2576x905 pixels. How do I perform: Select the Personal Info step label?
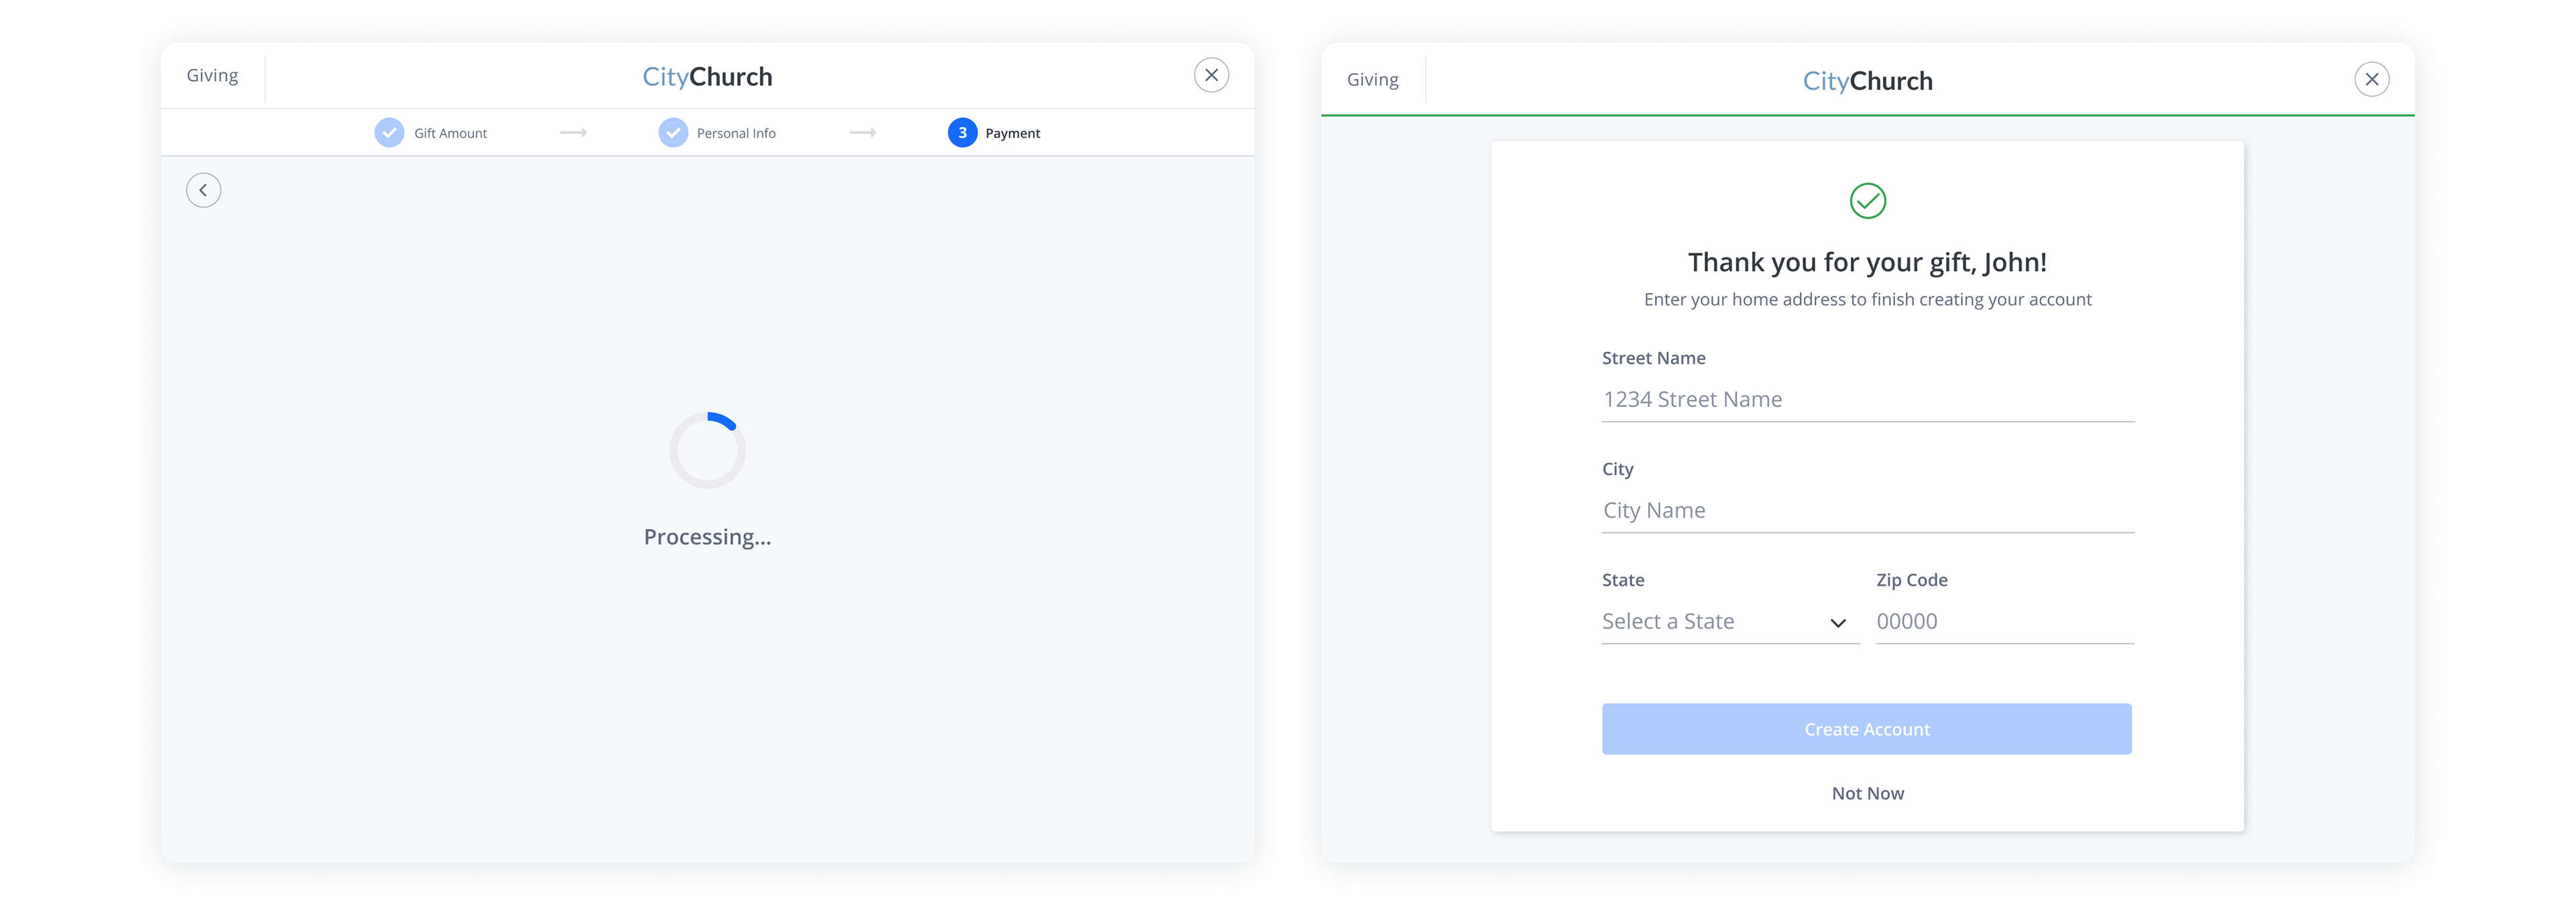point(736,133)
